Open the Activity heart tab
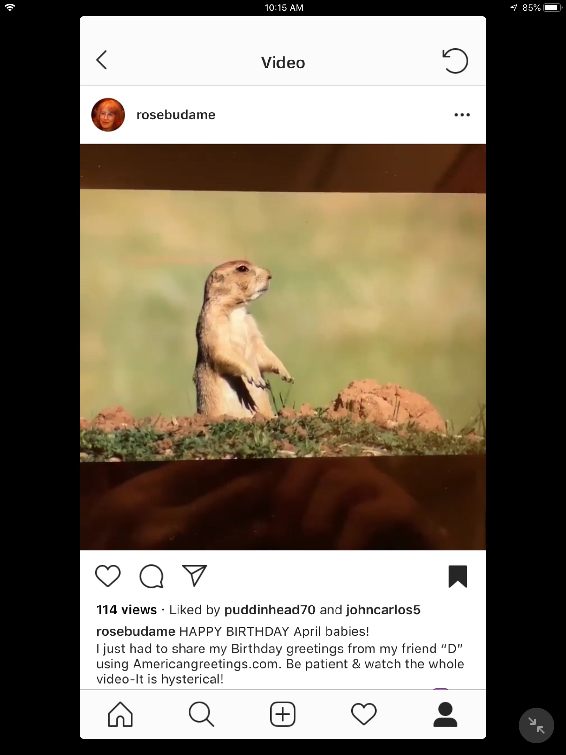 tap(364, 714)
